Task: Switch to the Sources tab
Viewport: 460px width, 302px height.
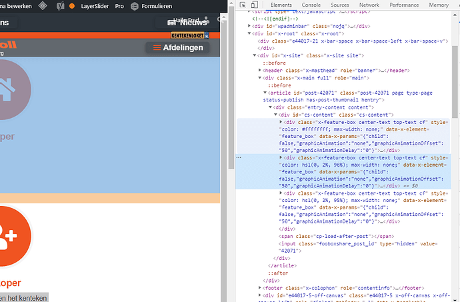Action: [340, 5]
